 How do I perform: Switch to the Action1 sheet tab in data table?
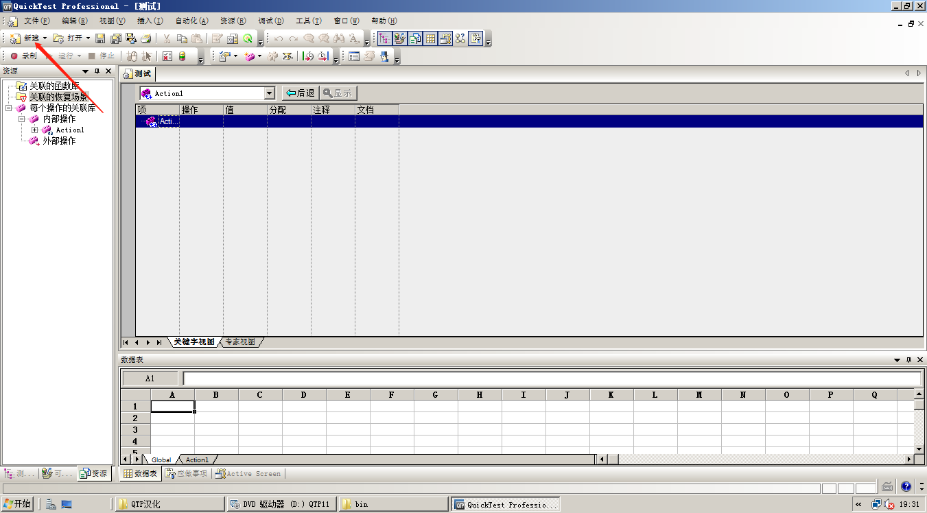click(x=198, y=460)
